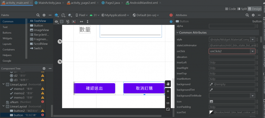
Task: Collapse LinearLayout containing memo1
Action: [x=4, y=84]
